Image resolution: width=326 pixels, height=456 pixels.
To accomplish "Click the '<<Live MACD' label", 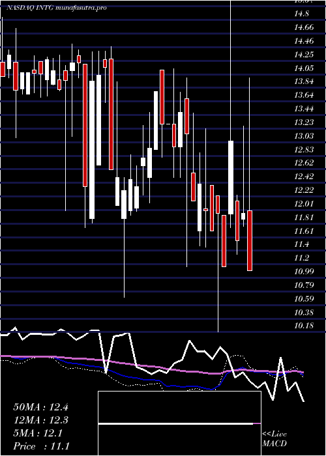I will click(274, 439).
